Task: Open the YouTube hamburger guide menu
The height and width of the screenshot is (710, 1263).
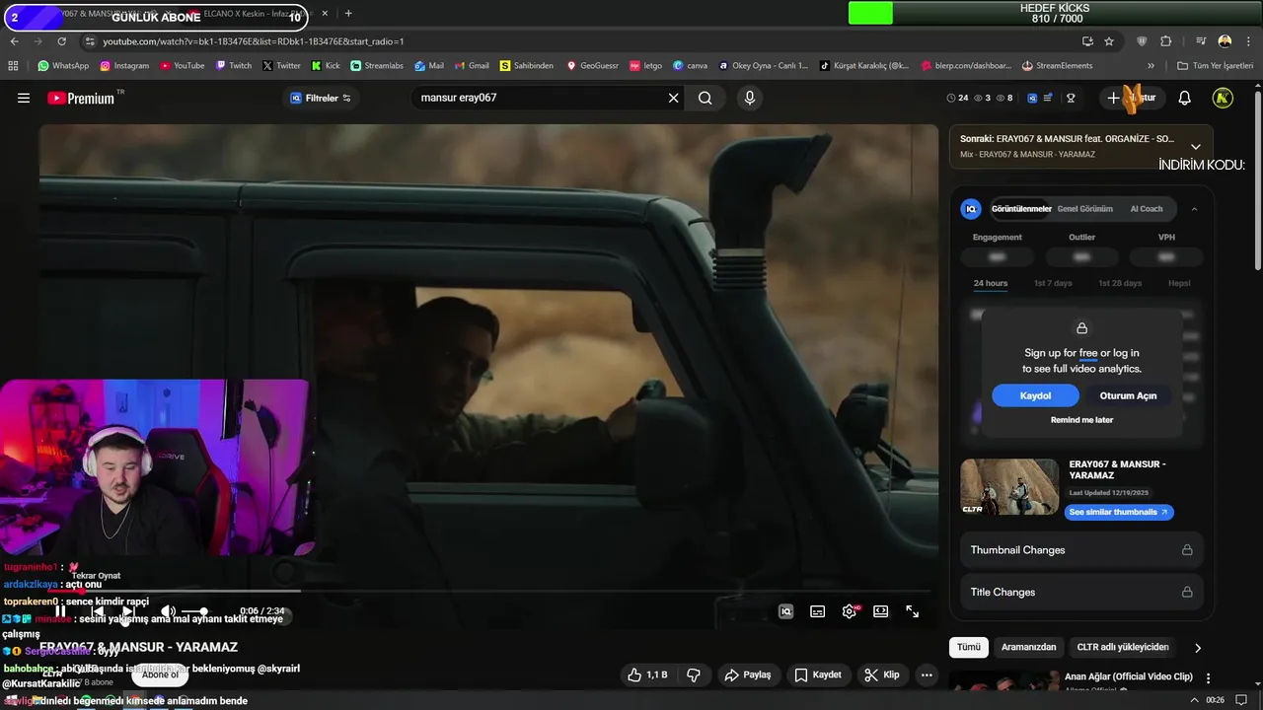Action: click(x=24, y=98)
